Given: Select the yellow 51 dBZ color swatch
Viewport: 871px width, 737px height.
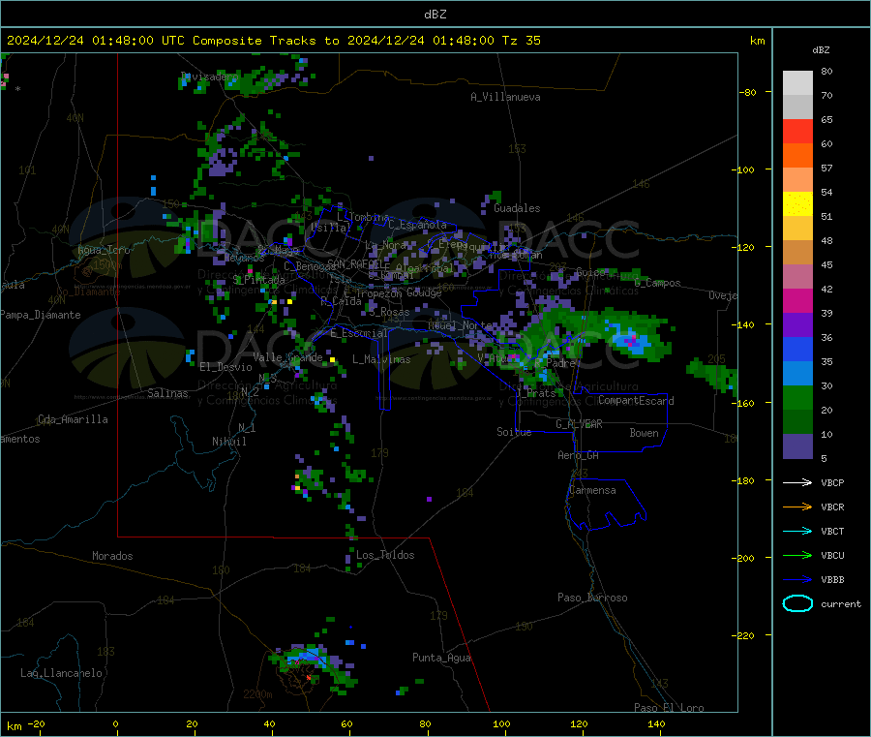Looking at the screenshot, I should click(x=797, y=204).
